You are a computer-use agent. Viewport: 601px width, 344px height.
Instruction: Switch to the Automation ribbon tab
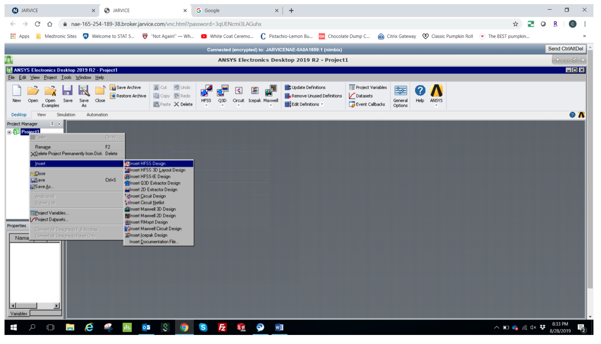coord(97,115)
